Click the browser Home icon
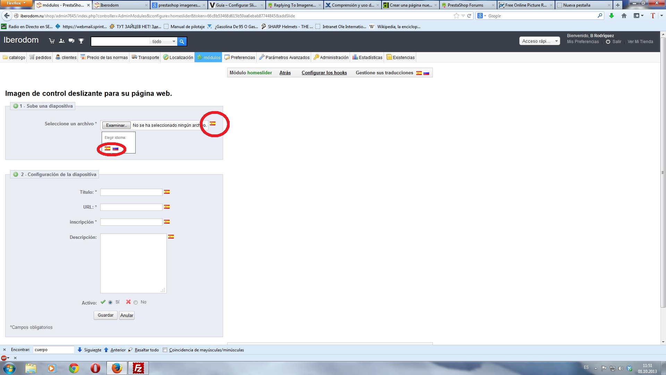The width and height of the screenshot is (666, 375). 624,16
